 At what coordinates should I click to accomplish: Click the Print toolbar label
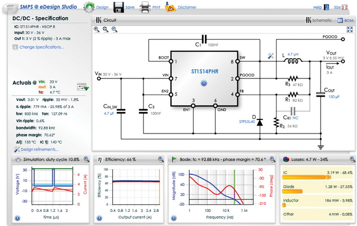156,7
